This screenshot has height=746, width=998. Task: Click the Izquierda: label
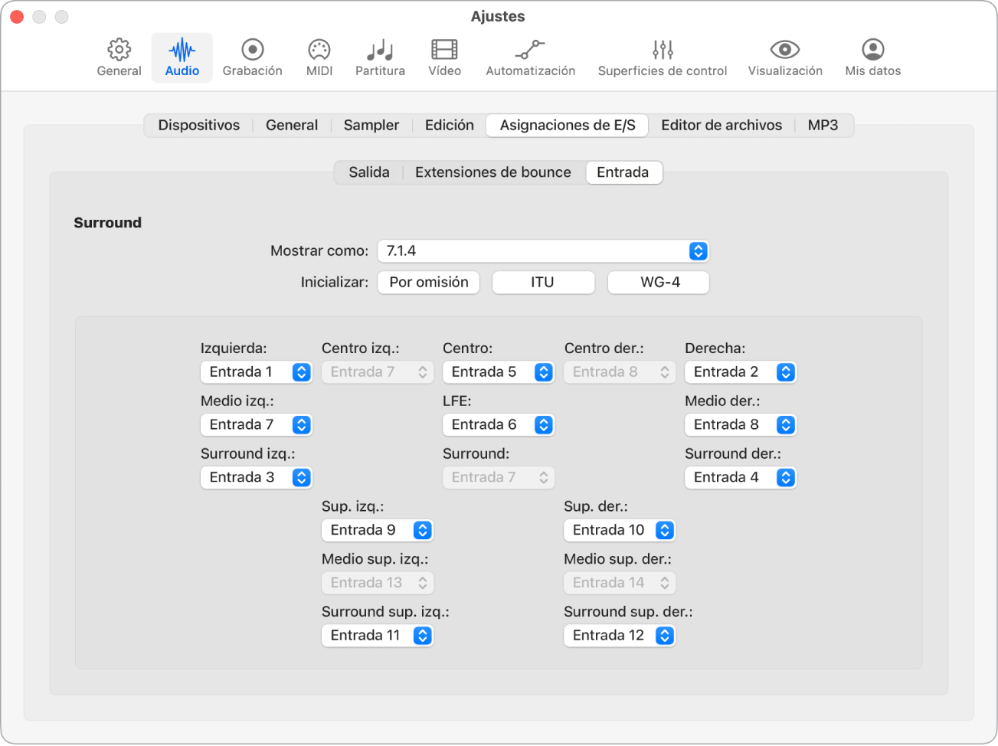click(x=234, y=348)
